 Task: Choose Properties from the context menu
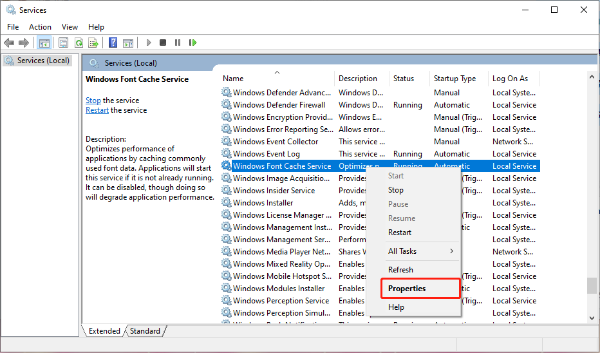407,289
